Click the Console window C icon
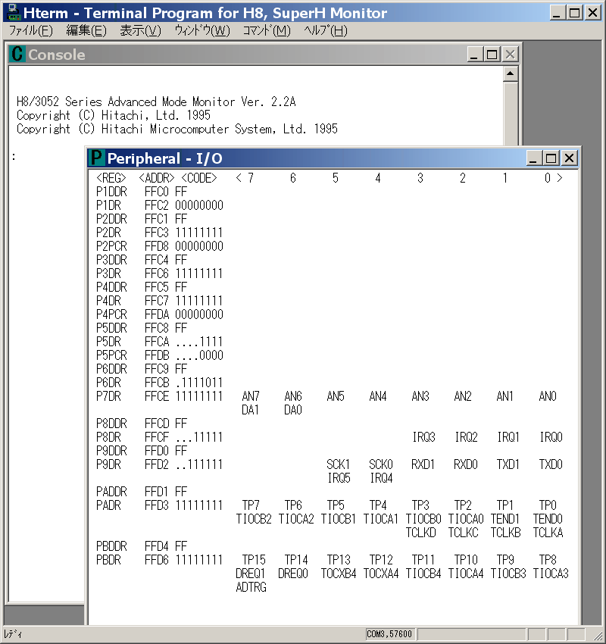This screenshot has height=644, width=606. click(17, 55)
